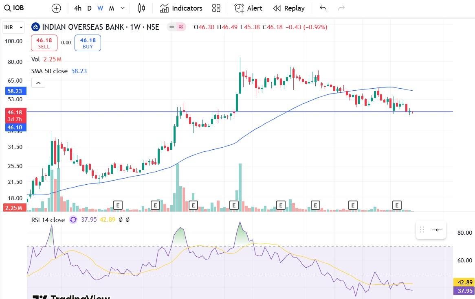The height and width of the screenshot is (299, 475).
Task: Click Vol 2.25M indicator label
Action: coord(46,59)
